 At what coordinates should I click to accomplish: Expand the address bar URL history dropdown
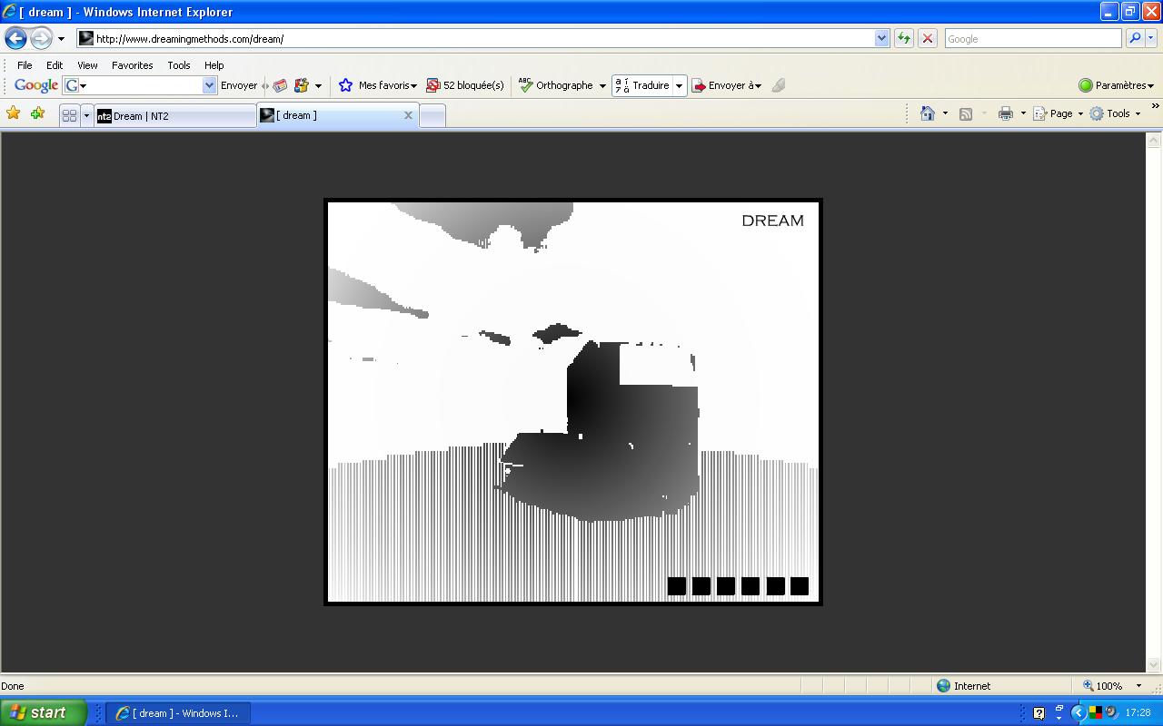click(x=881, y=38)
